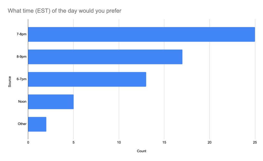Click the chart title text
Screen dimensions: 263x161
[64, 11]
